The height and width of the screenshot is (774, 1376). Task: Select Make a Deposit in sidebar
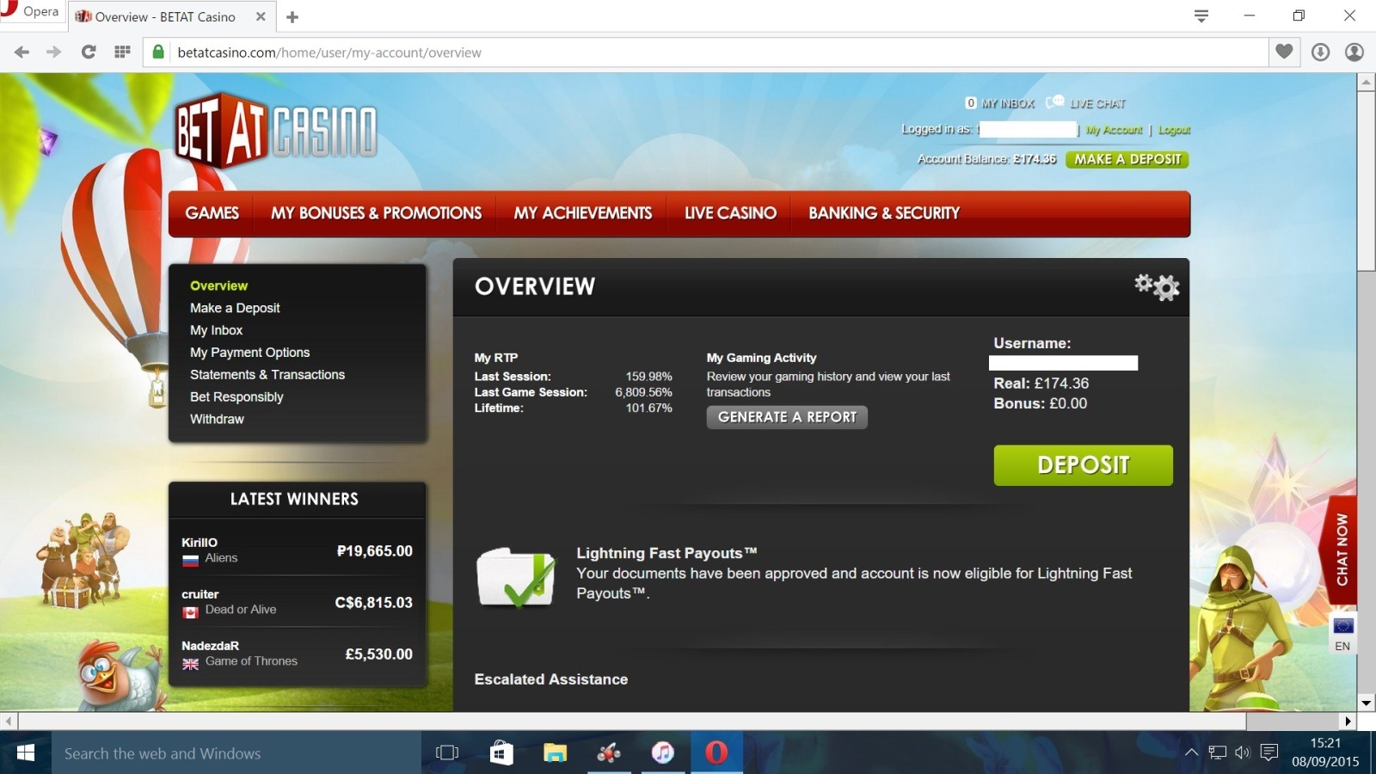235,308
